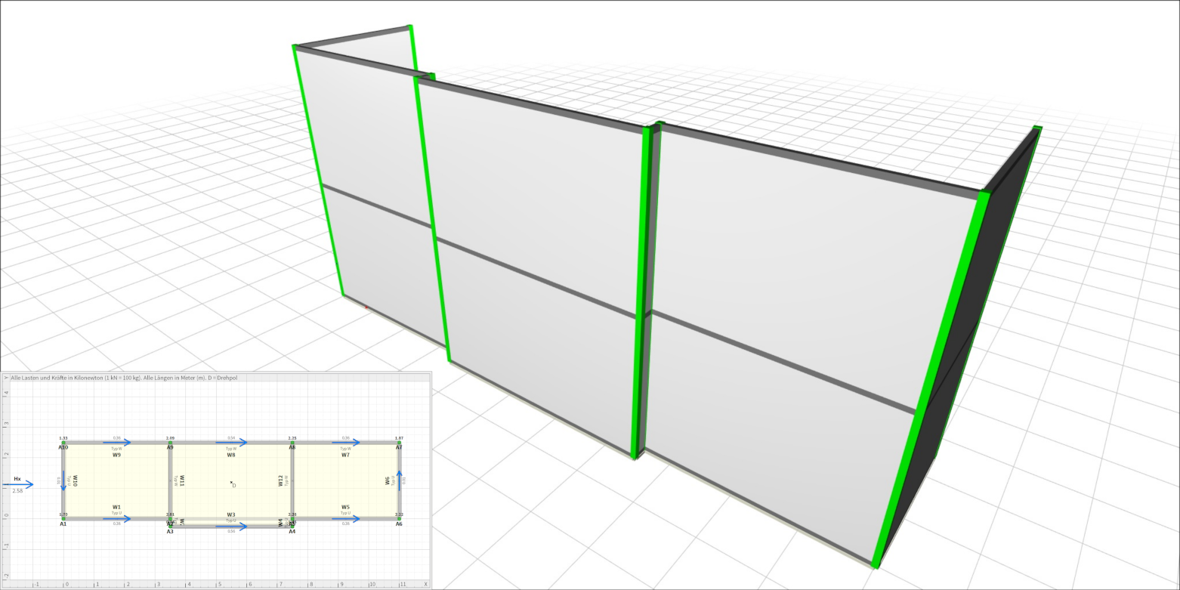Viewport: 1180px width, 590px height.
Task: Select wall label W3 in plan view
Action: click(230, 514)
